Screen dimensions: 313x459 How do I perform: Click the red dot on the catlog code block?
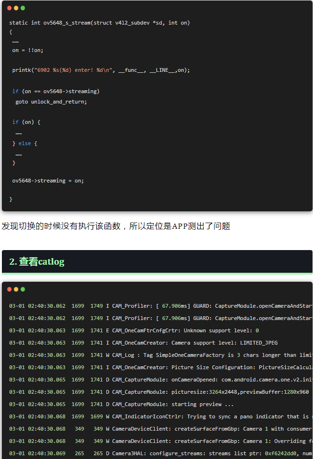point(9,289)
